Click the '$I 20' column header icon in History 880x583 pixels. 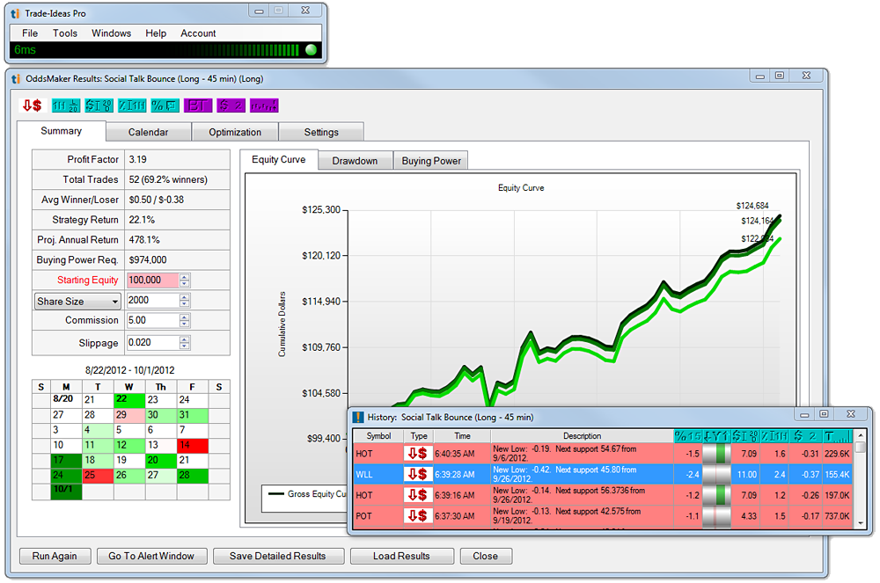point(745,436)
